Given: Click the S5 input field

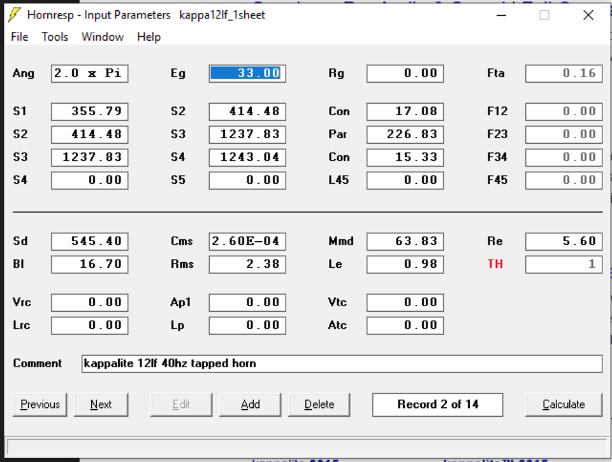Looking at the screenshot, I should point(247,180).
